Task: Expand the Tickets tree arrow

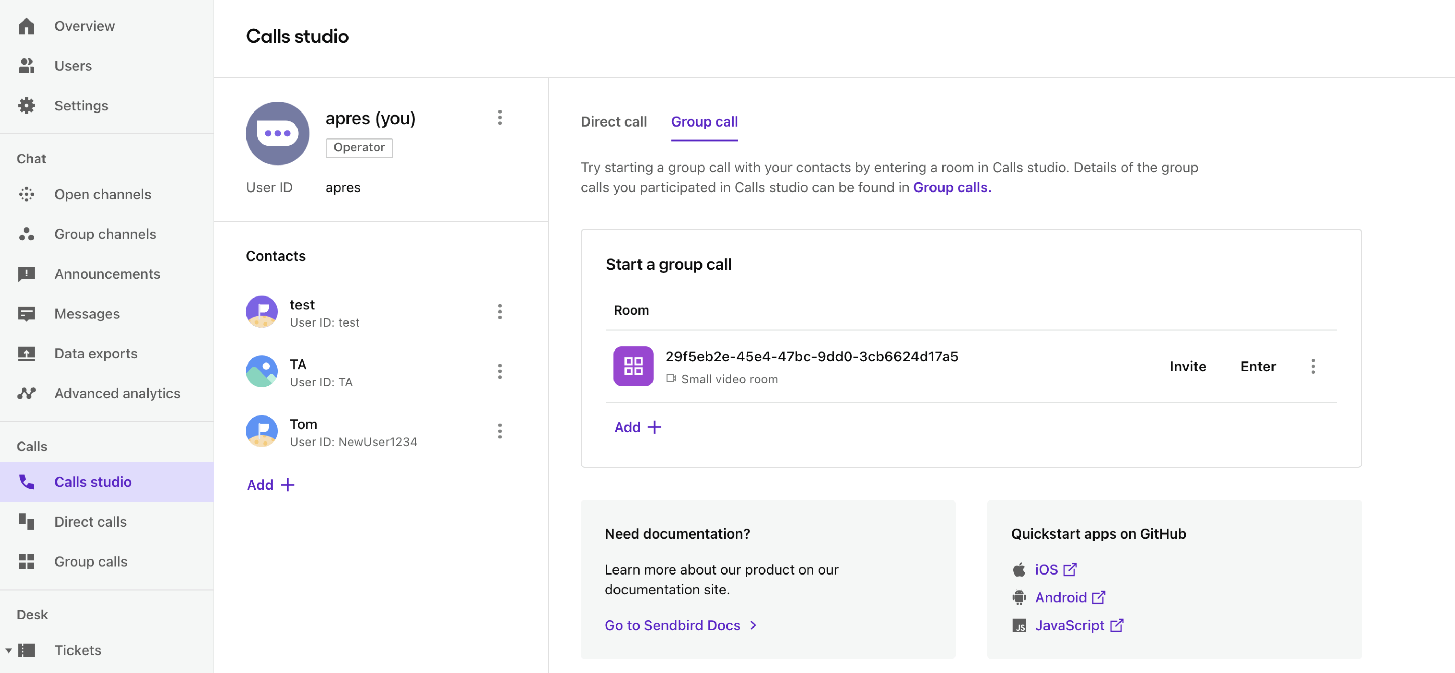Action: tap(9, 650)
